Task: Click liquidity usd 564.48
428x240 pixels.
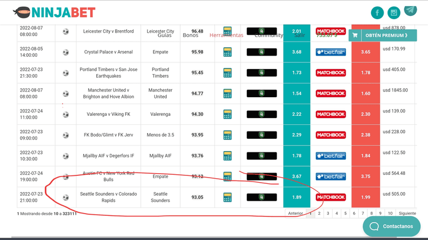Action: click(x=394, y=173)
